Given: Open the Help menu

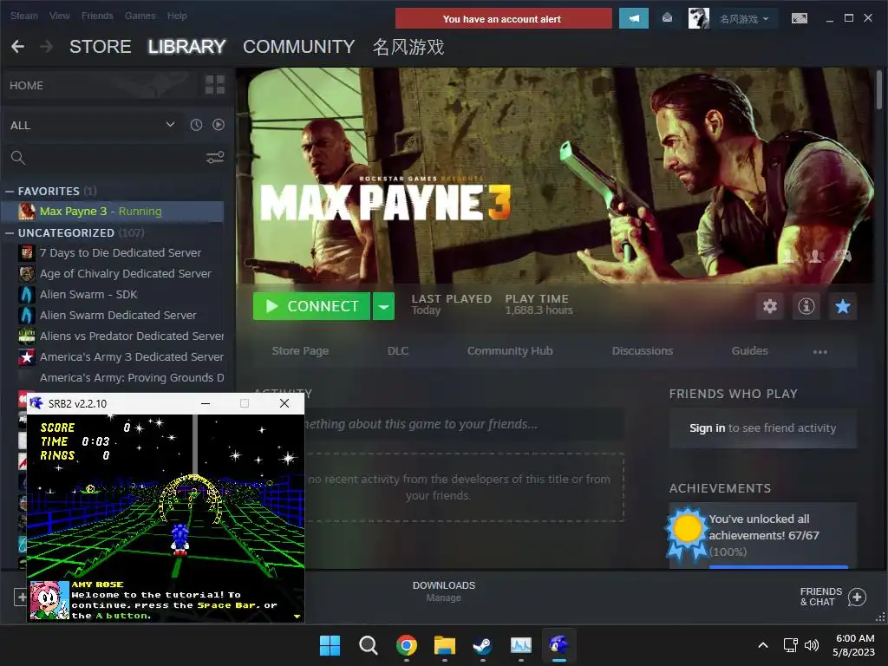Looking at the screenshot, I should click(x=177, y=16).
